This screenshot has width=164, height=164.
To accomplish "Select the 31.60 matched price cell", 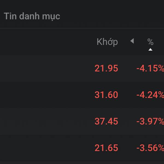I will tap(106, 95).
